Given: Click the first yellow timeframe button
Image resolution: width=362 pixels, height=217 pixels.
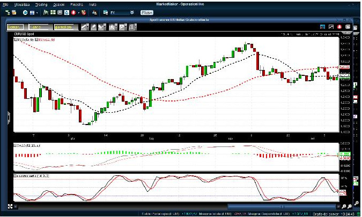Looking at the screenshot, I should click(14, 26).
